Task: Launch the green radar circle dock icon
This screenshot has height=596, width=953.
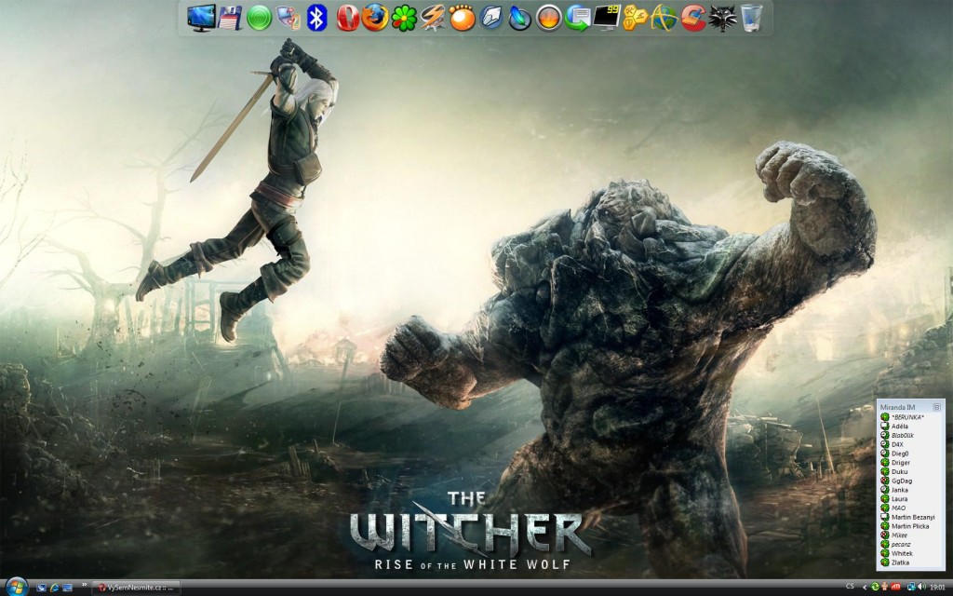Action: coord(259,18)
